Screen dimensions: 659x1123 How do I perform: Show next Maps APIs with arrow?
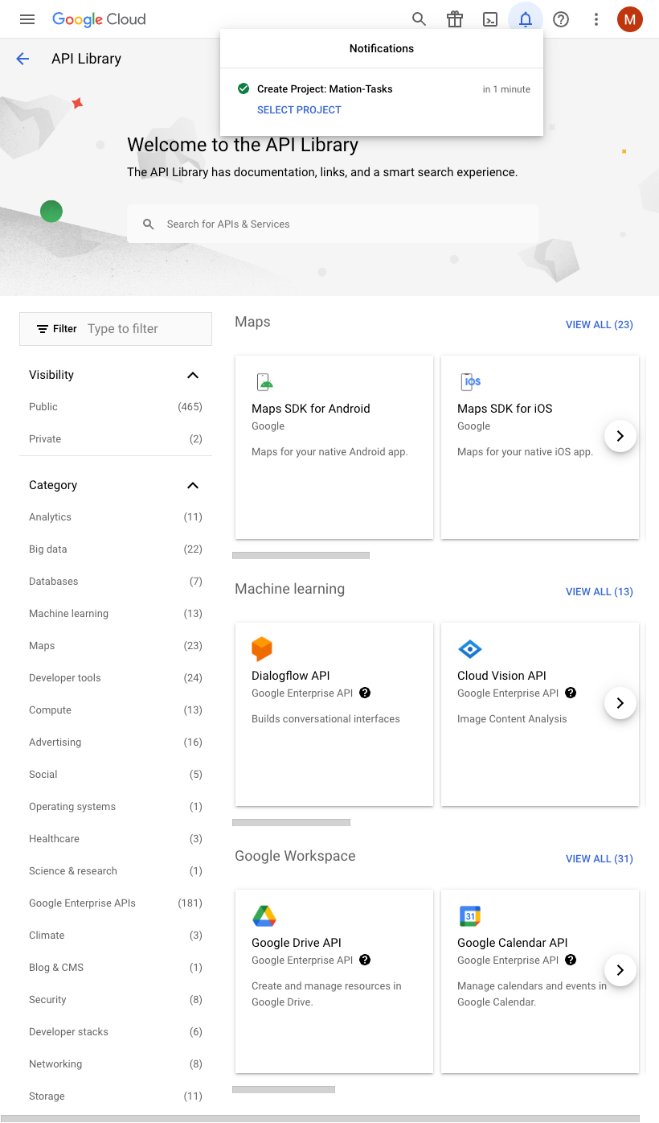[620, 436]
